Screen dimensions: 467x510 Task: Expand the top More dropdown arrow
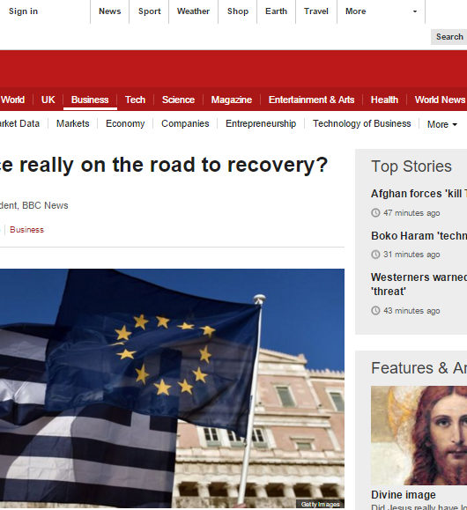(x=415, y=11)
